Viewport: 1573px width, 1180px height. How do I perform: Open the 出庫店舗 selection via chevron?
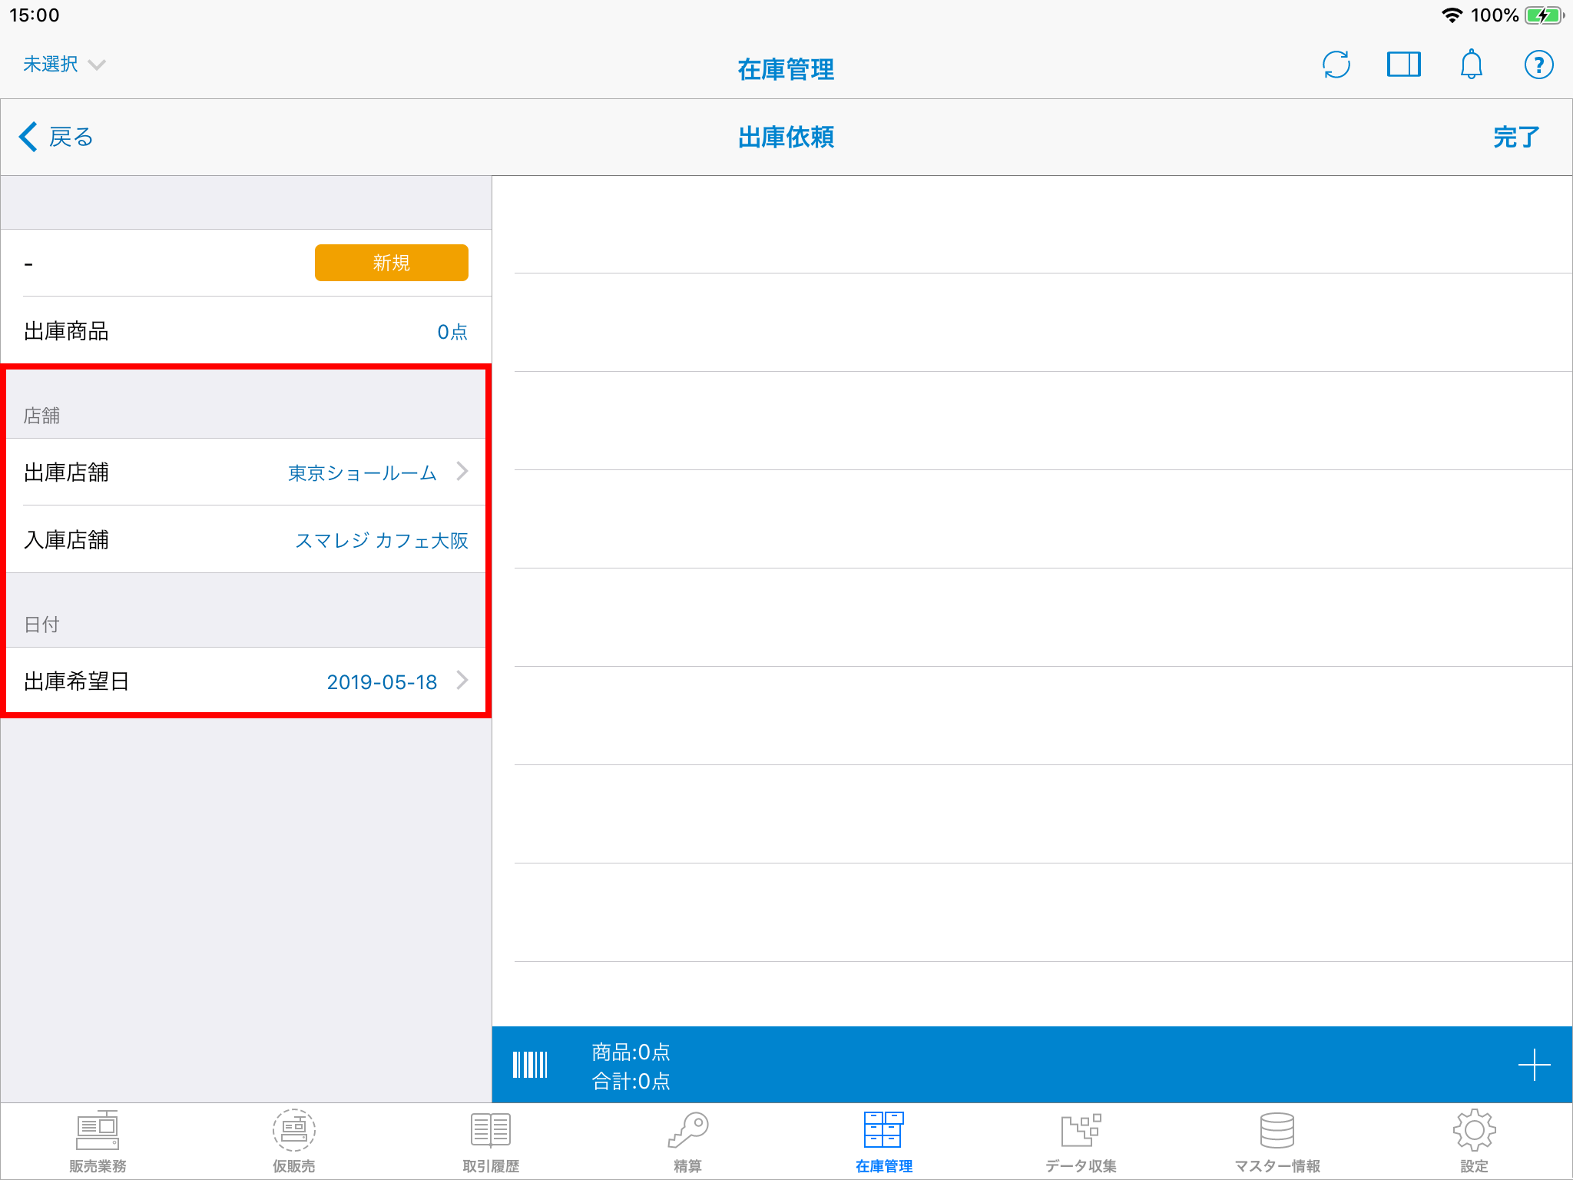462,472
